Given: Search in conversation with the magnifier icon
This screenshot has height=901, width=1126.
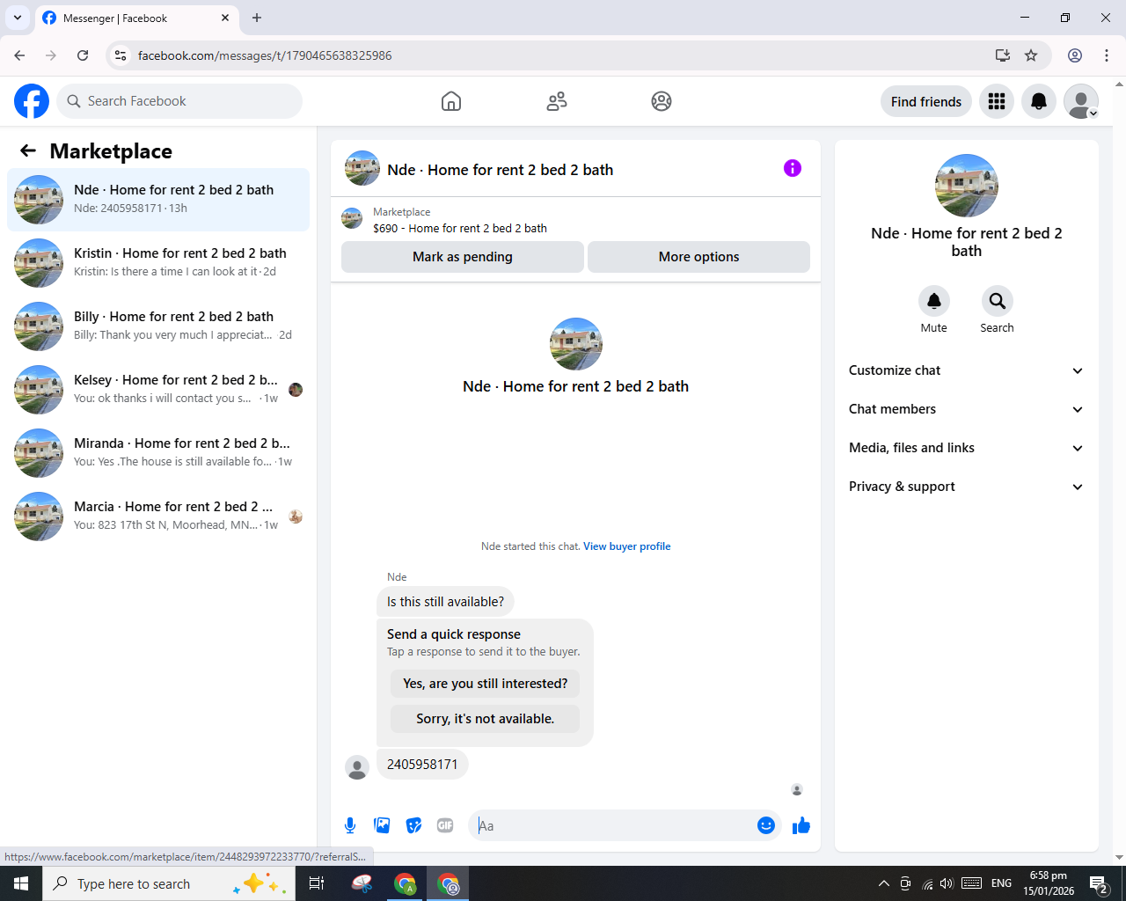Looking at the screenshot, I should pyautogui.click(x=998, y=301).
